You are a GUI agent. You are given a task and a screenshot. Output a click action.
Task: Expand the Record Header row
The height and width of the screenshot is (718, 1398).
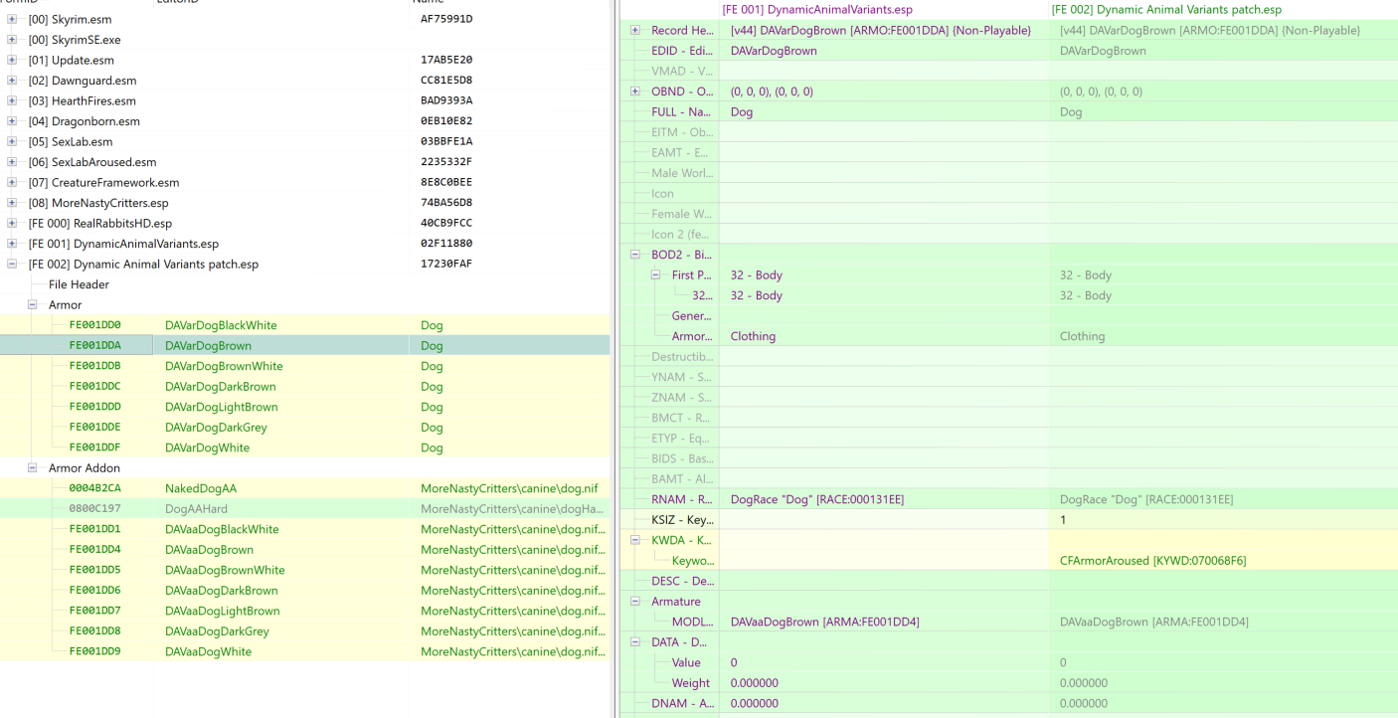[x=635, y=31]
